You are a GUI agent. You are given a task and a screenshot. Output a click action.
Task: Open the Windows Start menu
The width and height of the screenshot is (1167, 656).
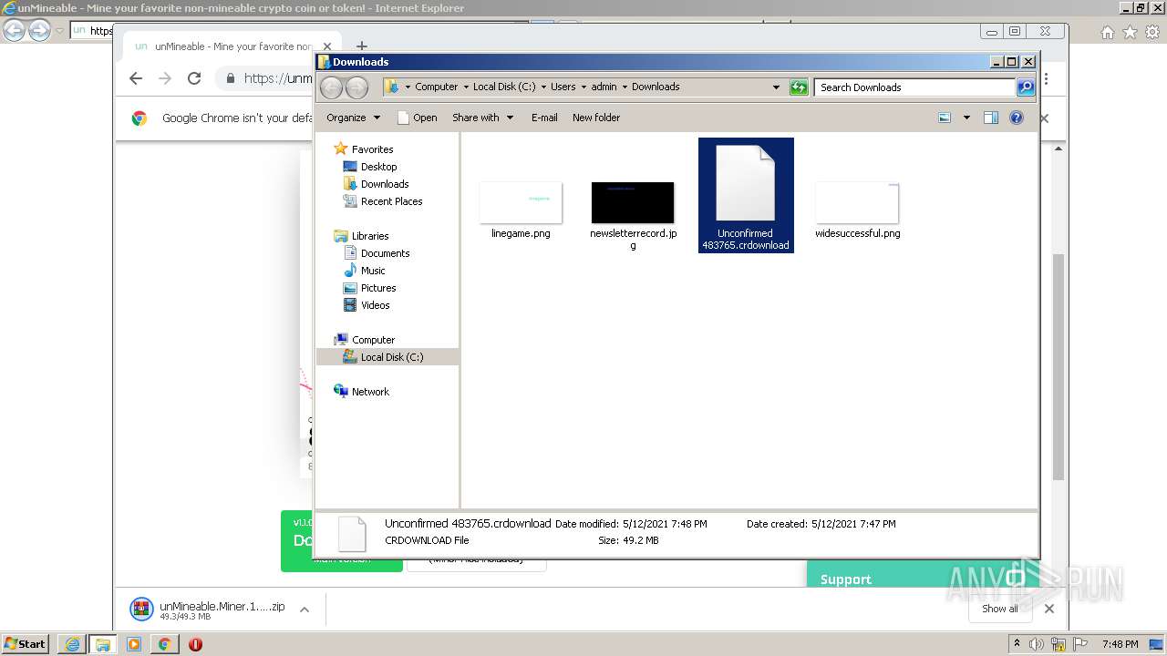pyautogui.click(x=26, y=644)
